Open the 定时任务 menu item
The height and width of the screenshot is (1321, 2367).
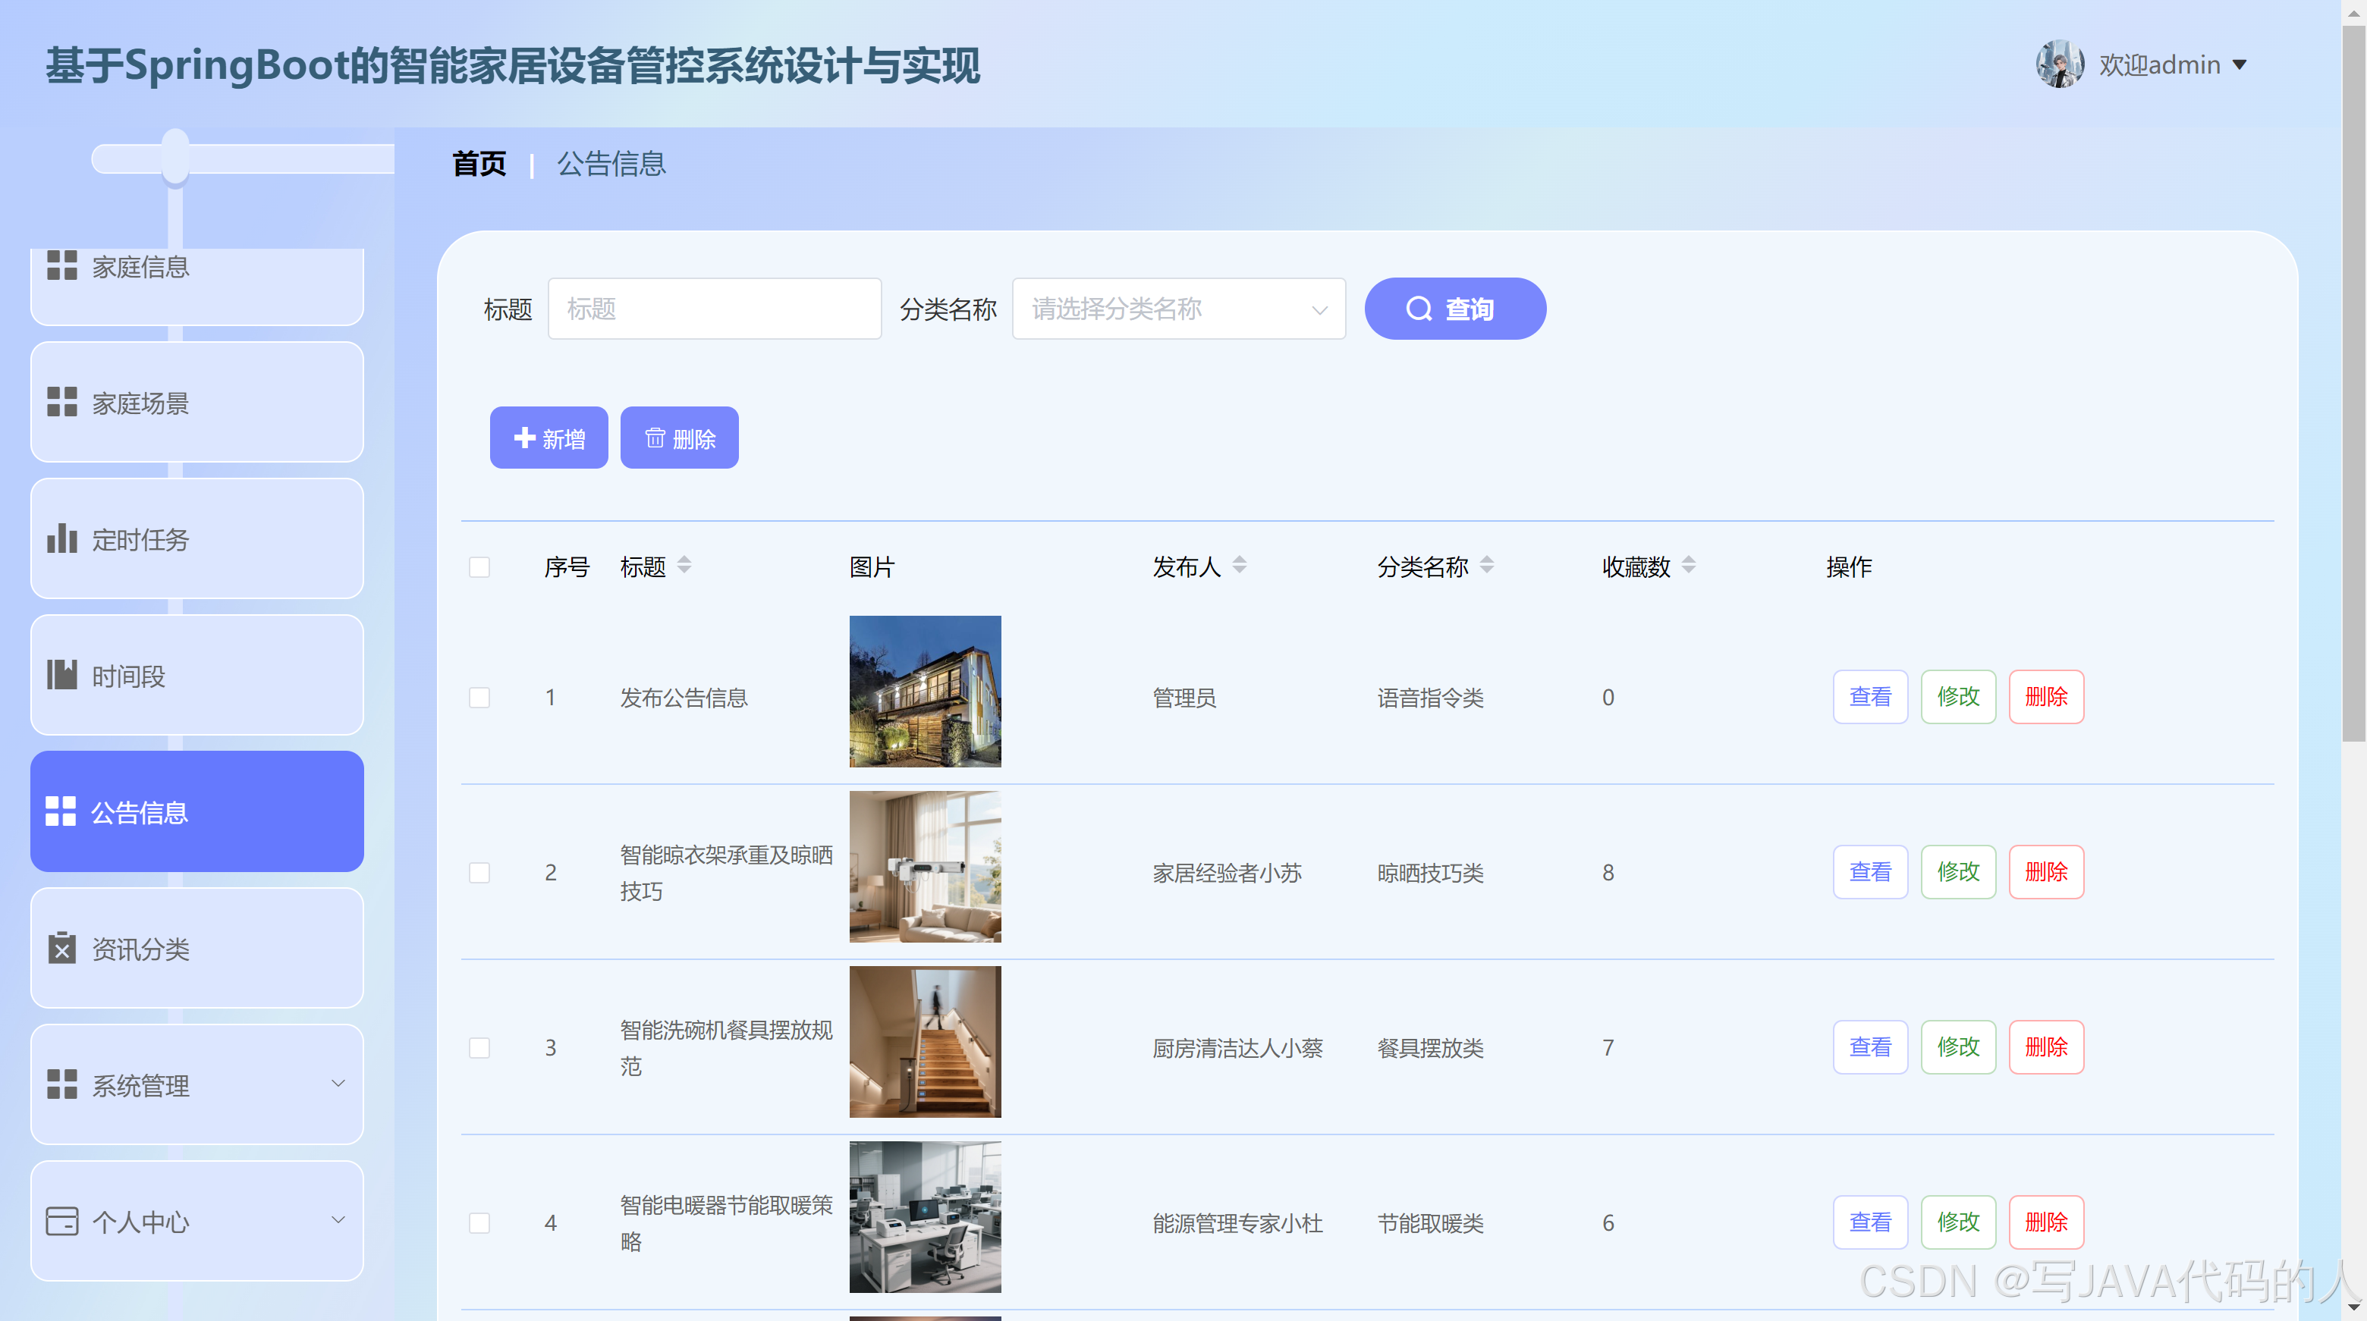196,538
